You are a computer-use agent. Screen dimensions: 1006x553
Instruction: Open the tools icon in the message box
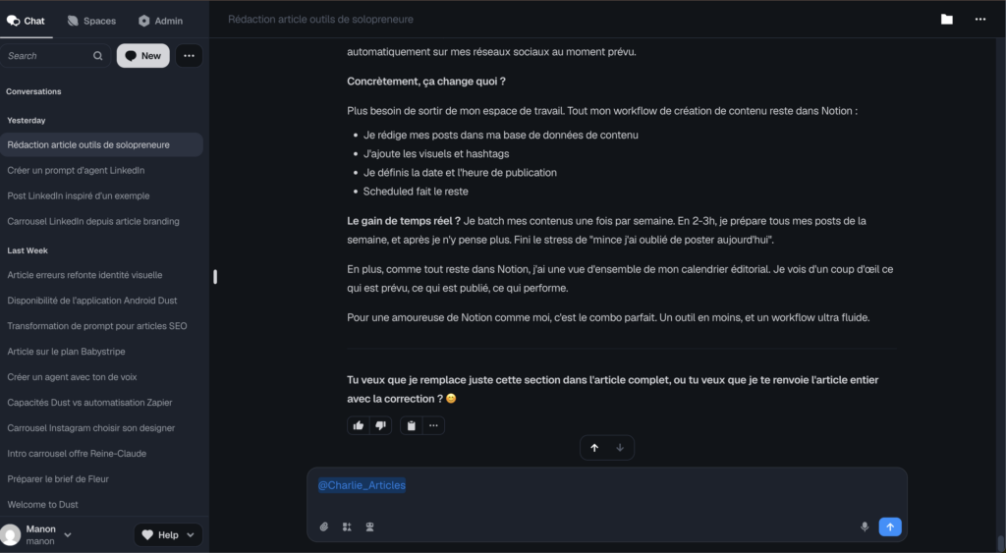pyautogui.click(x=347, y=526)
